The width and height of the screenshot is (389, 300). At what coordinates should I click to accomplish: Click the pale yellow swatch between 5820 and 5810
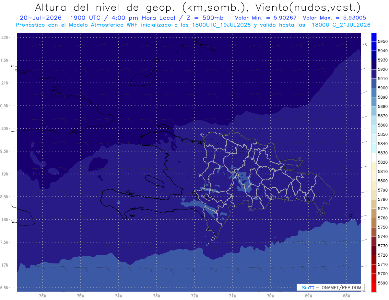pos(374,167)
